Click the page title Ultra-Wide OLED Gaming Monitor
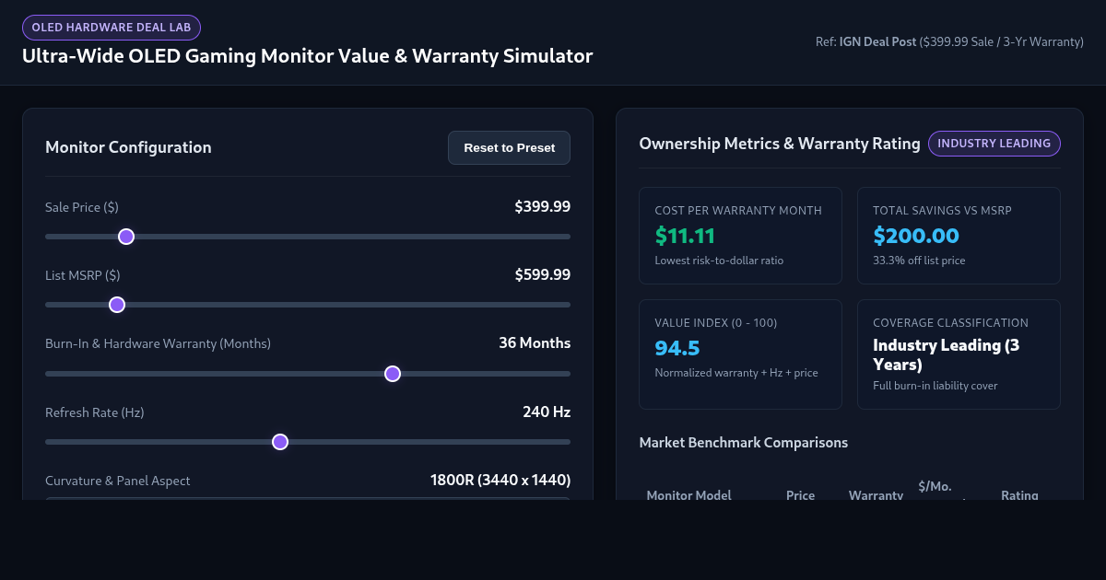The image size is (1106, 580). point(308,56)
